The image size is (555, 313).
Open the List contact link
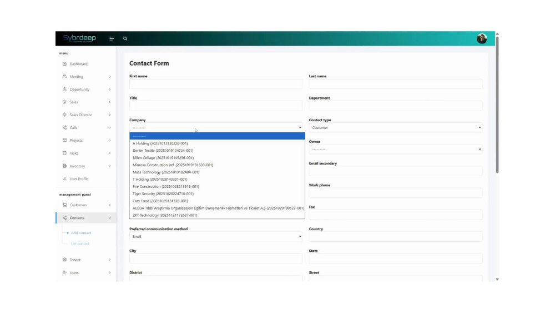coord(80,244)
